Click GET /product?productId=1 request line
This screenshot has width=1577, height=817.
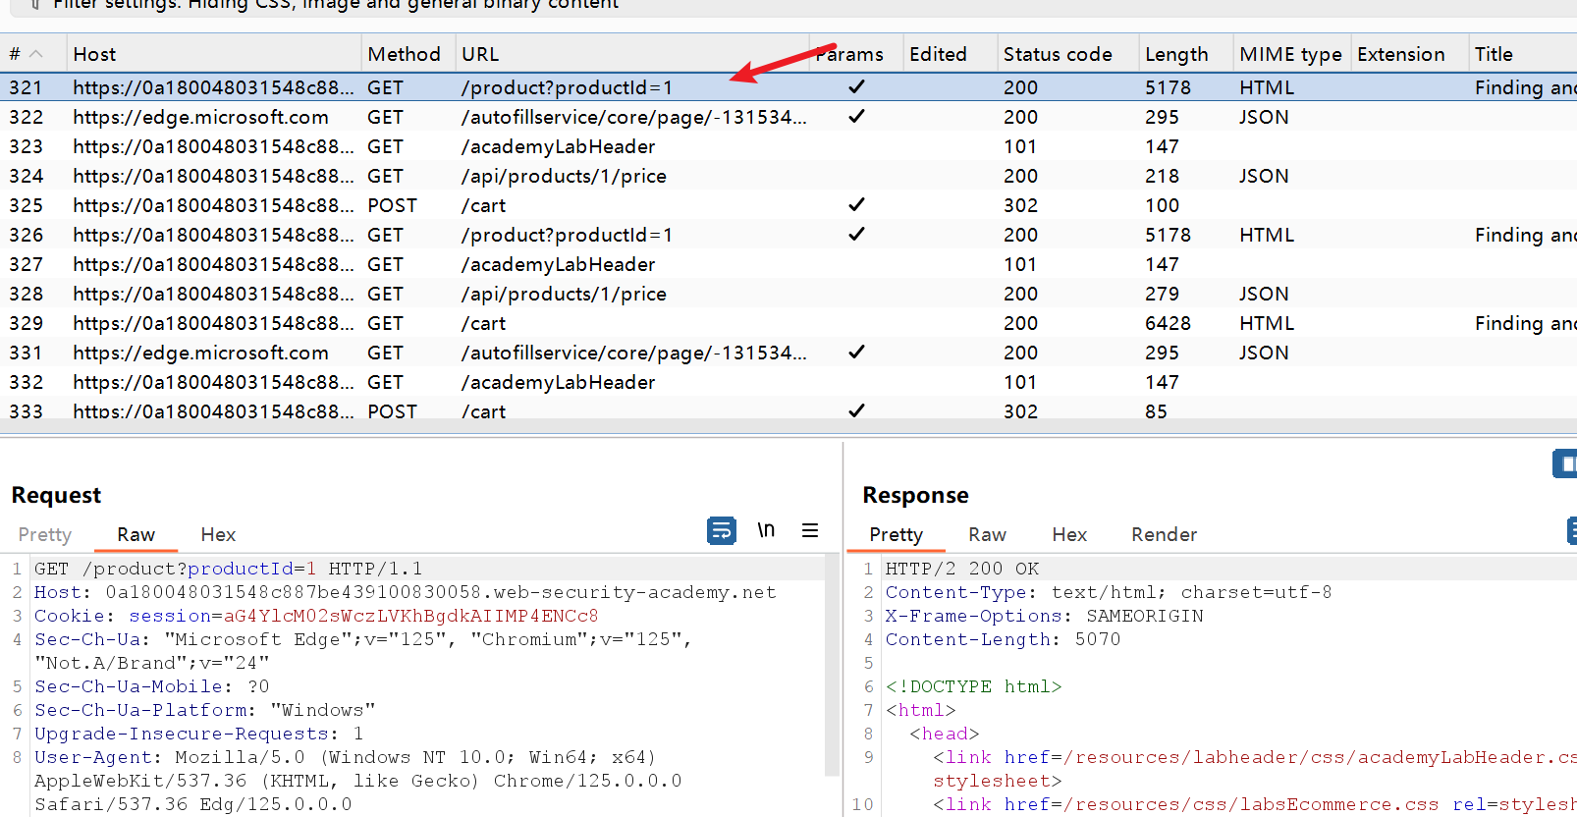pos(228,569)
